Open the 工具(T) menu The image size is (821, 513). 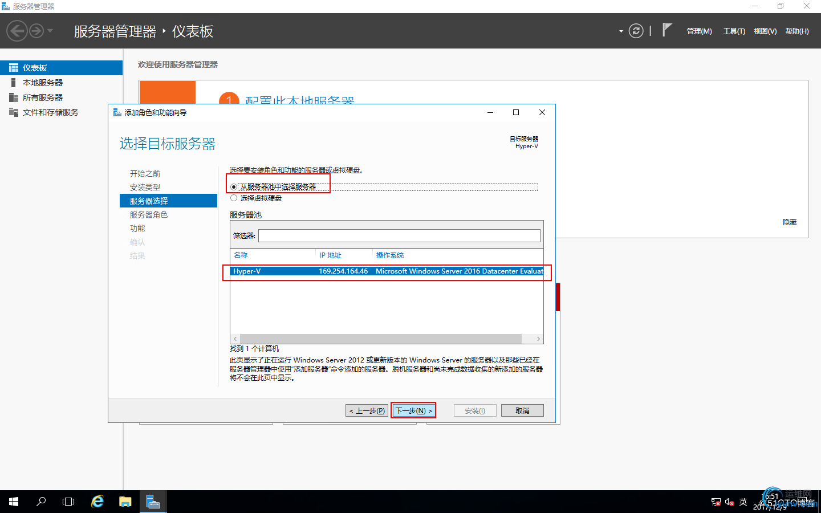point(734,31)
